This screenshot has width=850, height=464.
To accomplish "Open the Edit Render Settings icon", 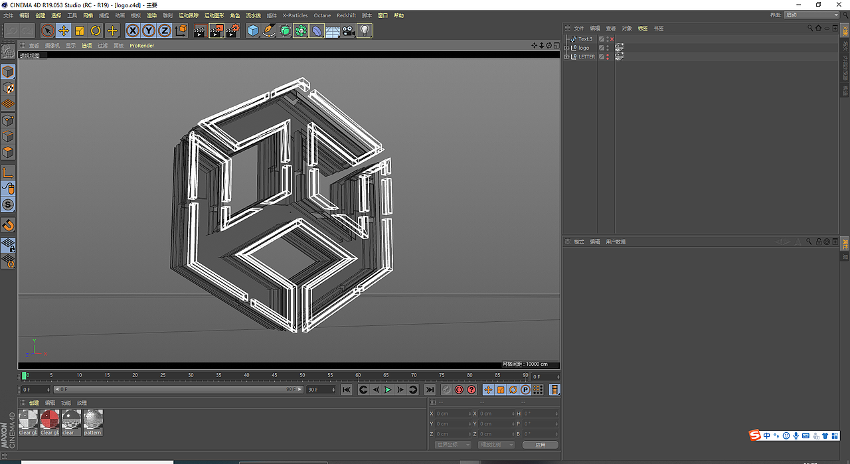I will tap(232, 31).
